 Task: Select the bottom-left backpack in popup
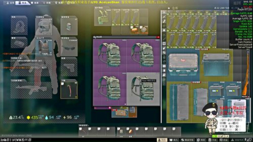(x=110, y=89)
